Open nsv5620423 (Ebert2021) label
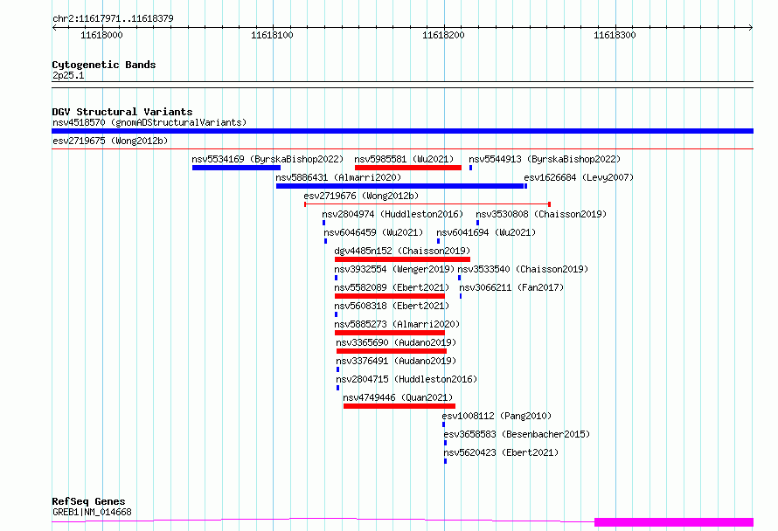 point(501,452)
